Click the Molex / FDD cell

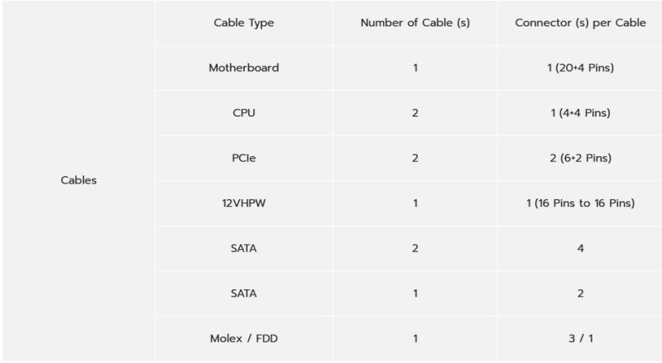click(x=243, y=337)
